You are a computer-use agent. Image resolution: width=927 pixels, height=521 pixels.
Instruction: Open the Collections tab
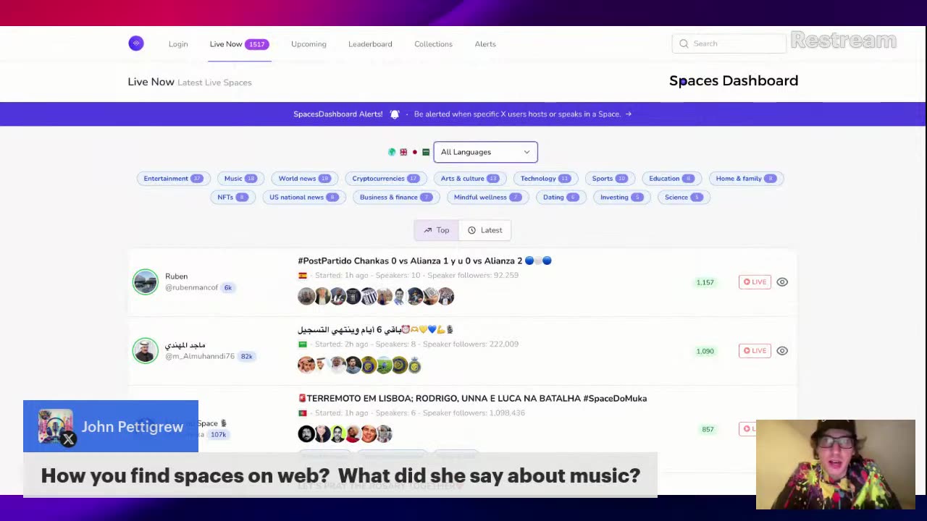point(433,44)
